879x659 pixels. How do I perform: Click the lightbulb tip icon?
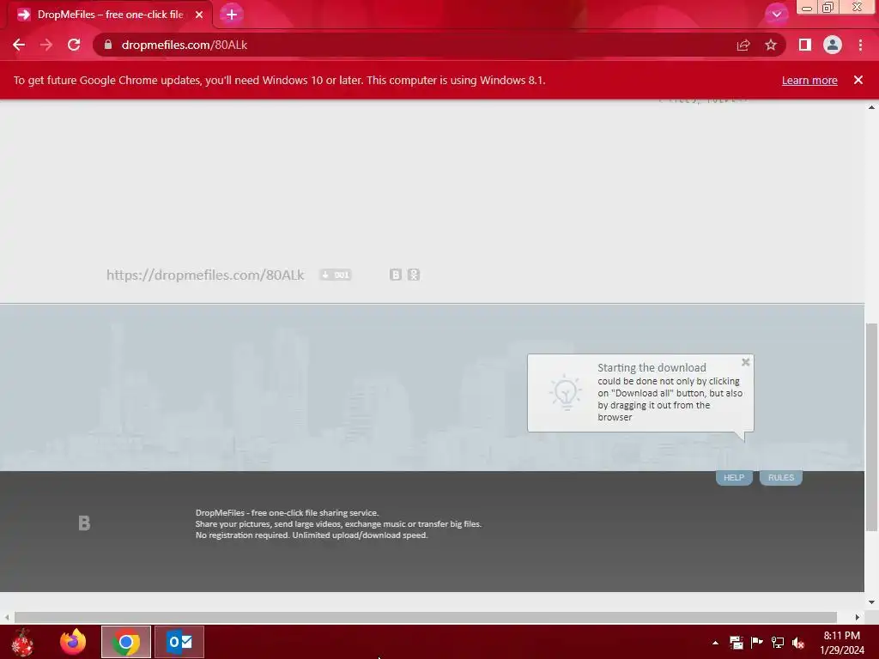565,392
